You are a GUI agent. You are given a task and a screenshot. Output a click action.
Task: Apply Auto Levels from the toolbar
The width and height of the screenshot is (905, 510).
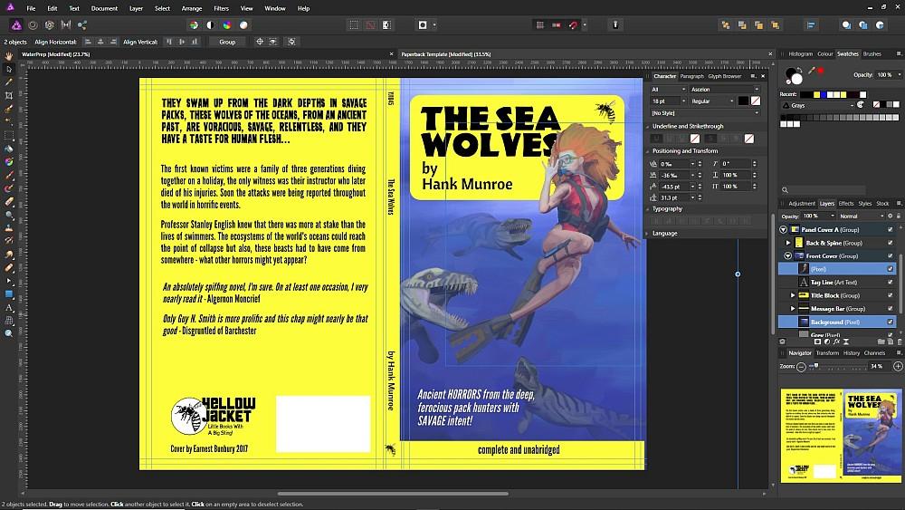(194, 24)
